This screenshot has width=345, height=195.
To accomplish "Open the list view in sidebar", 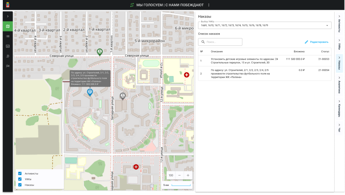I will (8, 36).
